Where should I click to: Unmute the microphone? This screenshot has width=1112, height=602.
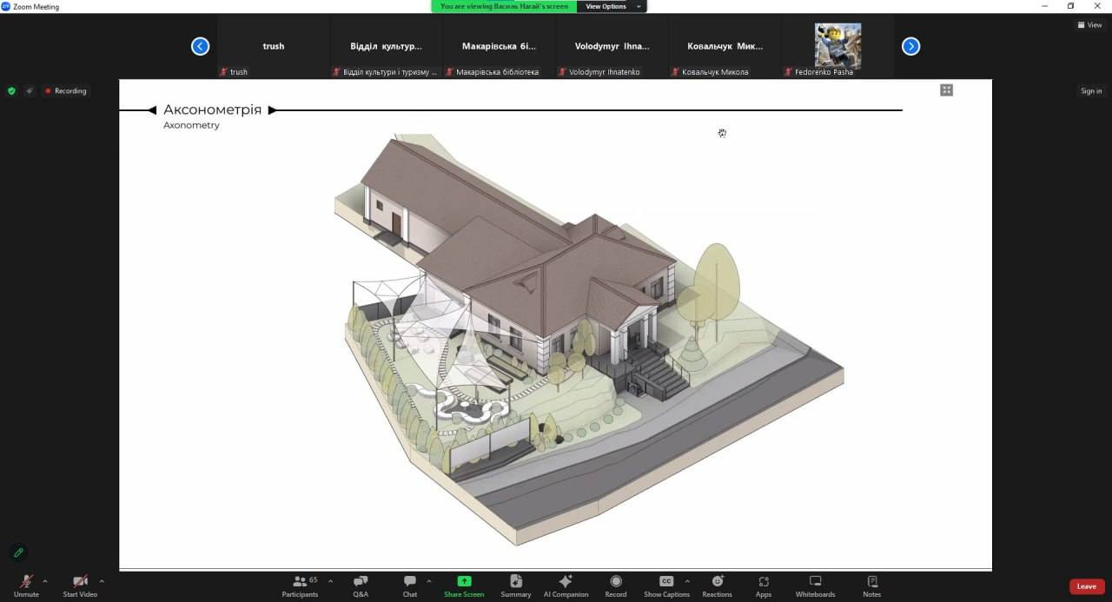coord(26,585)
